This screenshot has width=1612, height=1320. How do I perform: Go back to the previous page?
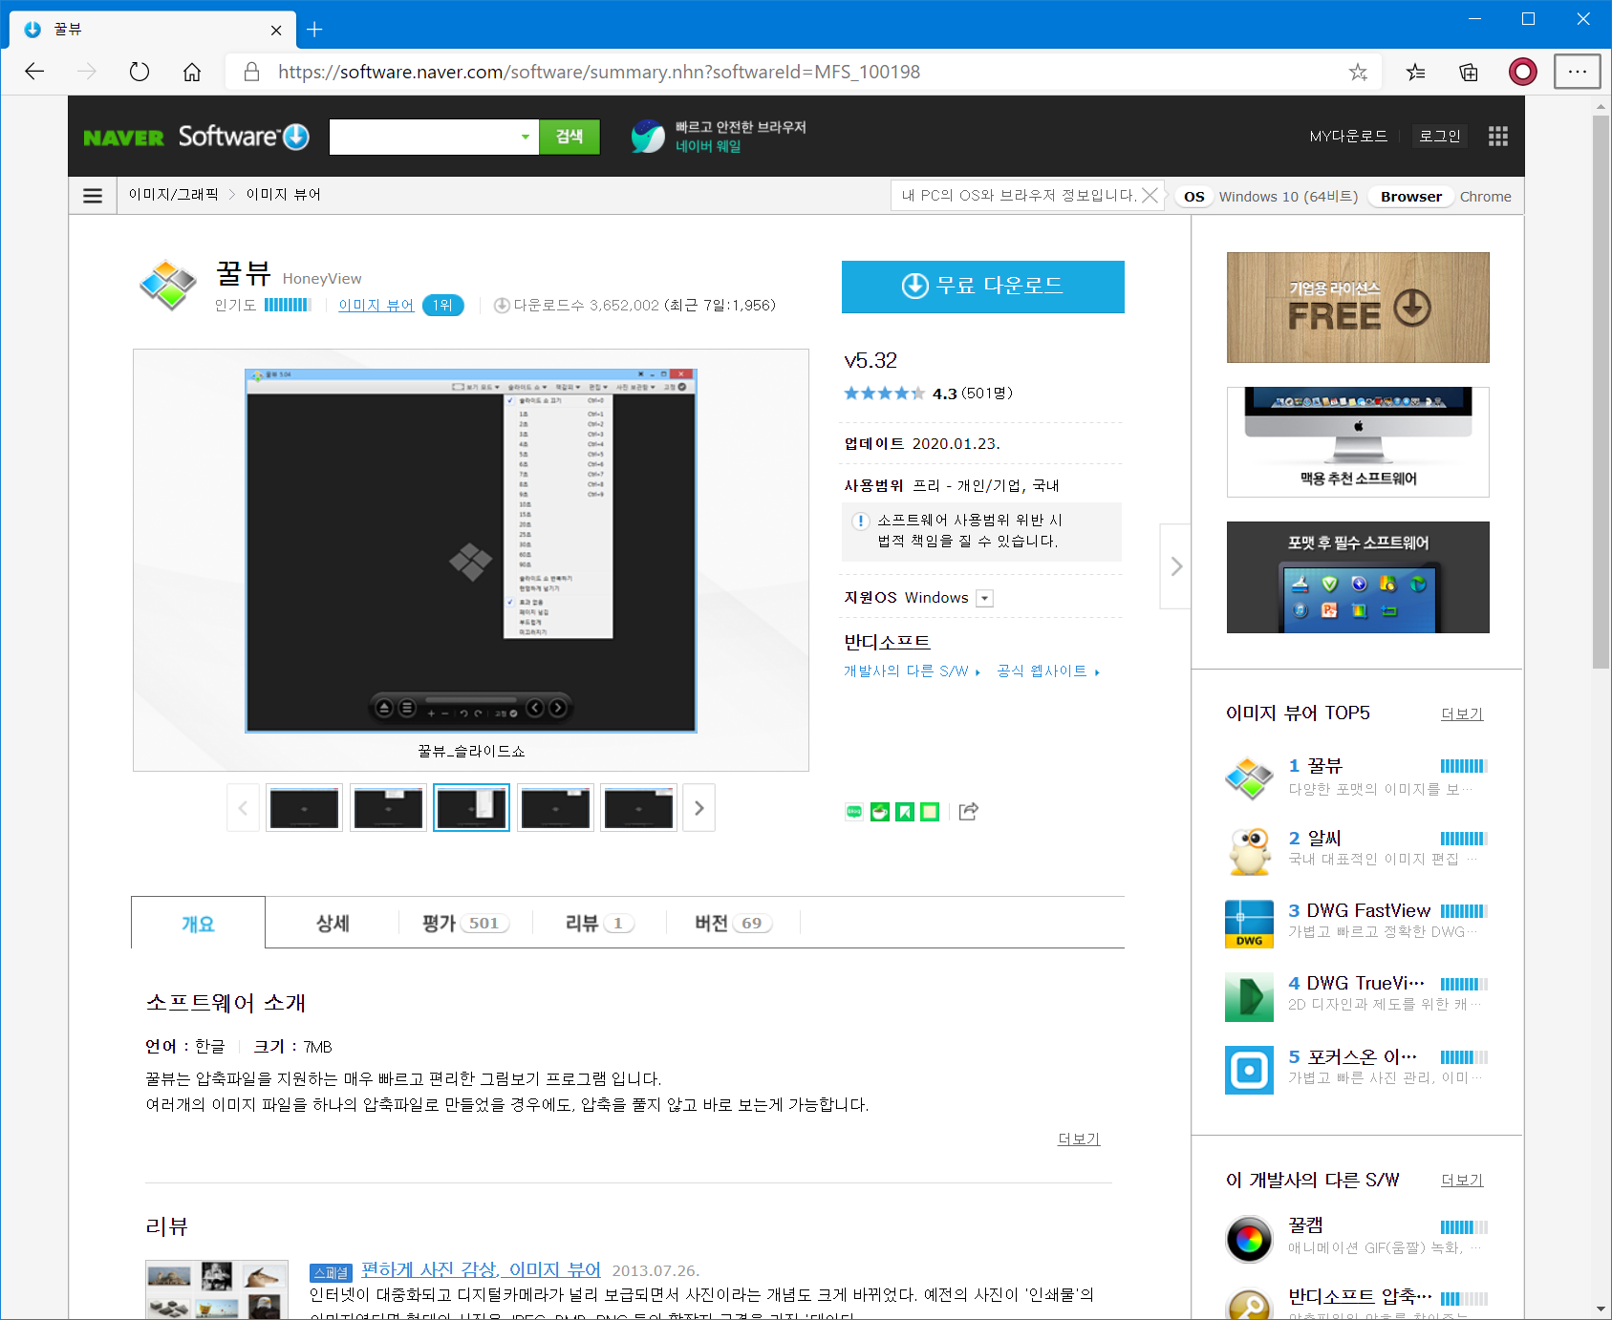[x=34, y=72]
